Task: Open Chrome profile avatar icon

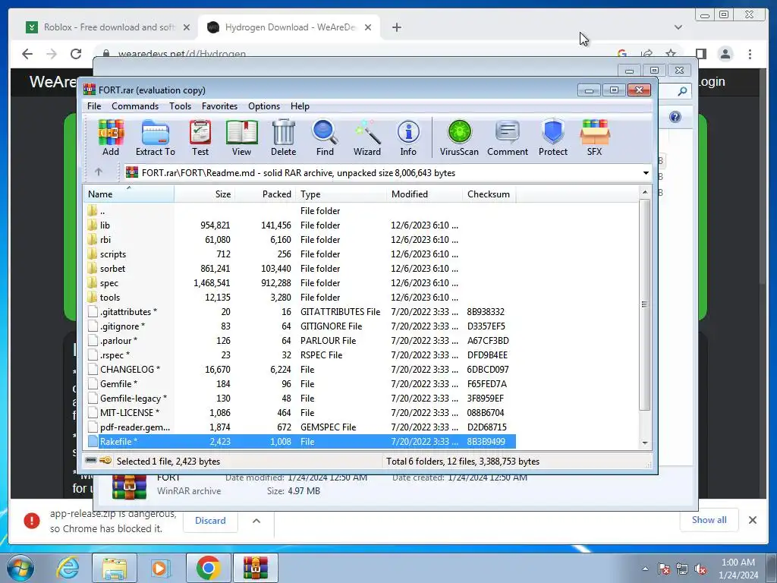Action: (x=725, y=54)
